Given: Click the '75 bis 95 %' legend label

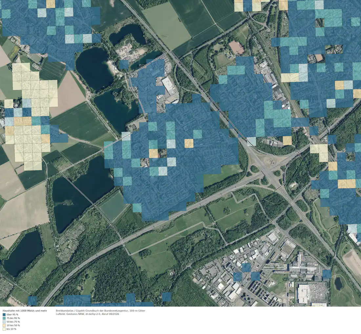Looking at the screenshot, I should 13,318.
